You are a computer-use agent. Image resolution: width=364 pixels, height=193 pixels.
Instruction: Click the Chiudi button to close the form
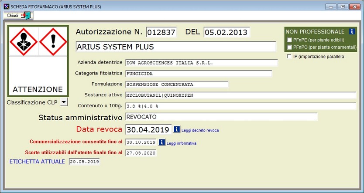18,16
